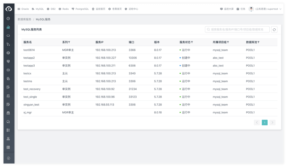This screenshot has height=167, width=287.
Task: Click service name test_single
Action: point(30,97)
